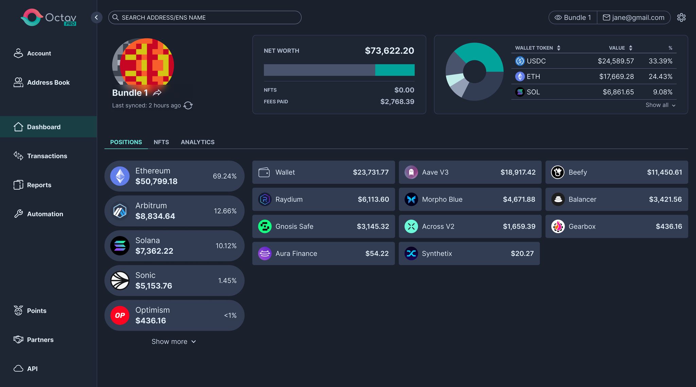Sort by Value column arrows
Viewport: 696px width, 387px height.
click(631, 48)
